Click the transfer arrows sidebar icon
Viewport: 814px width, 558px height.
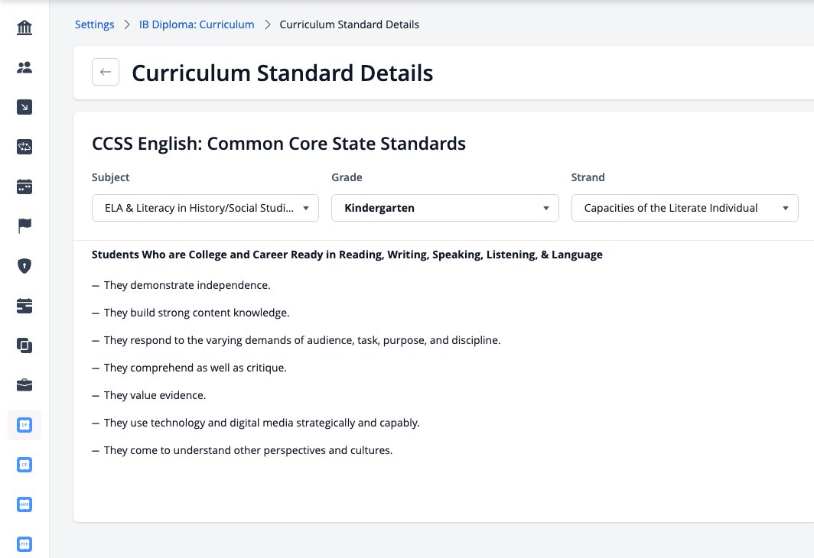coord(24,147)
